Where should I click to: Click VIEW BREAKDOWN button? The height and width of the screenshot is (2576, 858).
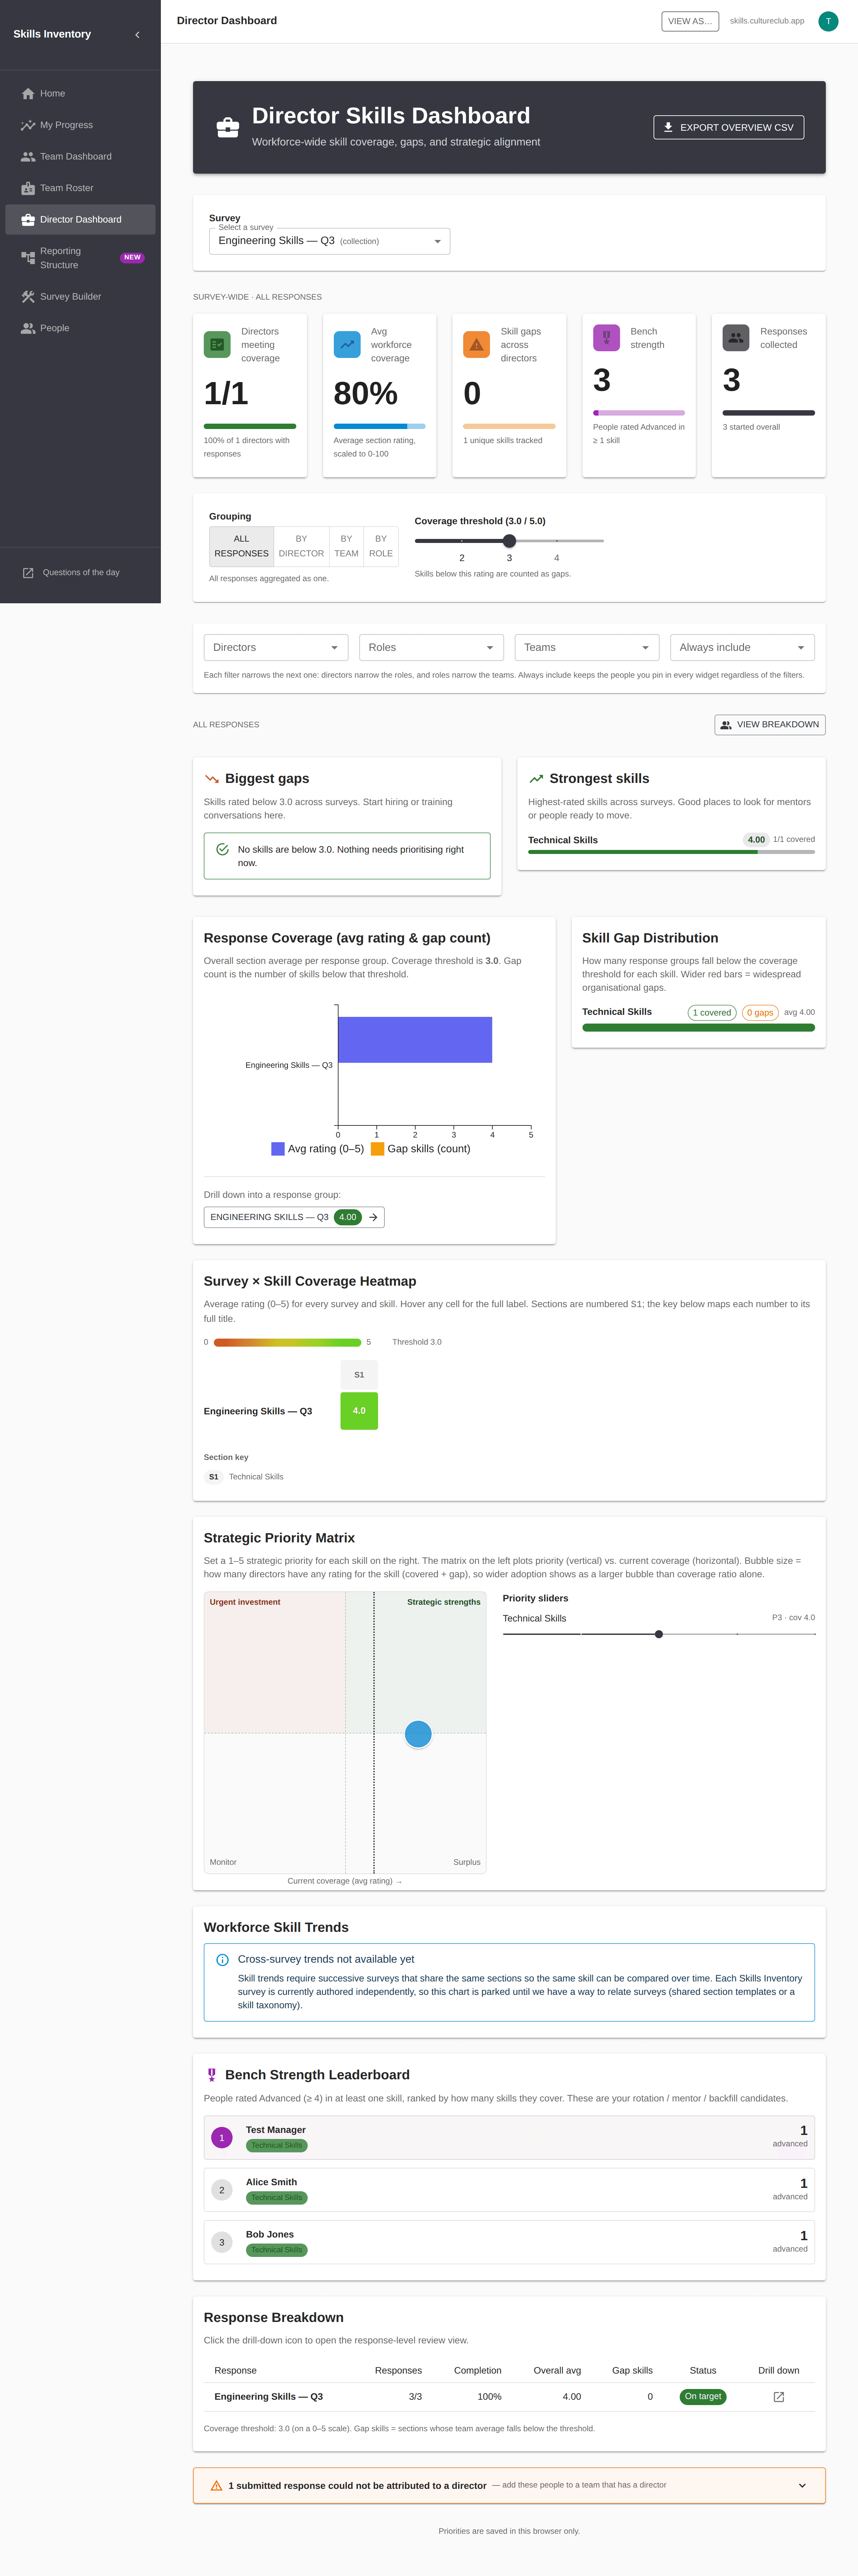770,725
